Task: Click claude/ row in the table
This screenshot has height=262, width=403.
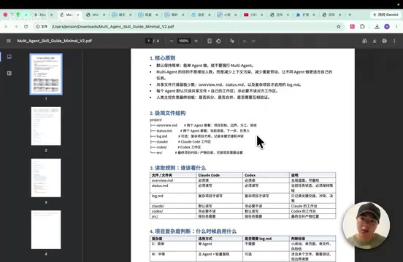Action: point(242,206)
